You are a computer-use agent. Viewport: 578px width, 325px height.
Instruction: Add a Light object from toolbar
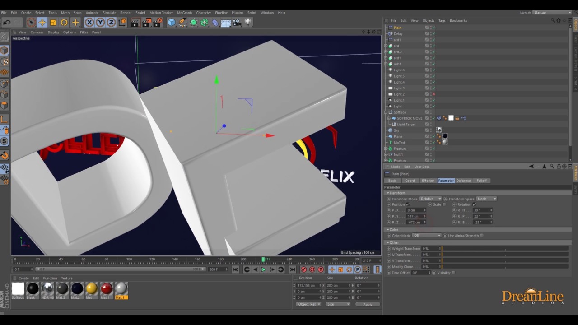point(248,22)
